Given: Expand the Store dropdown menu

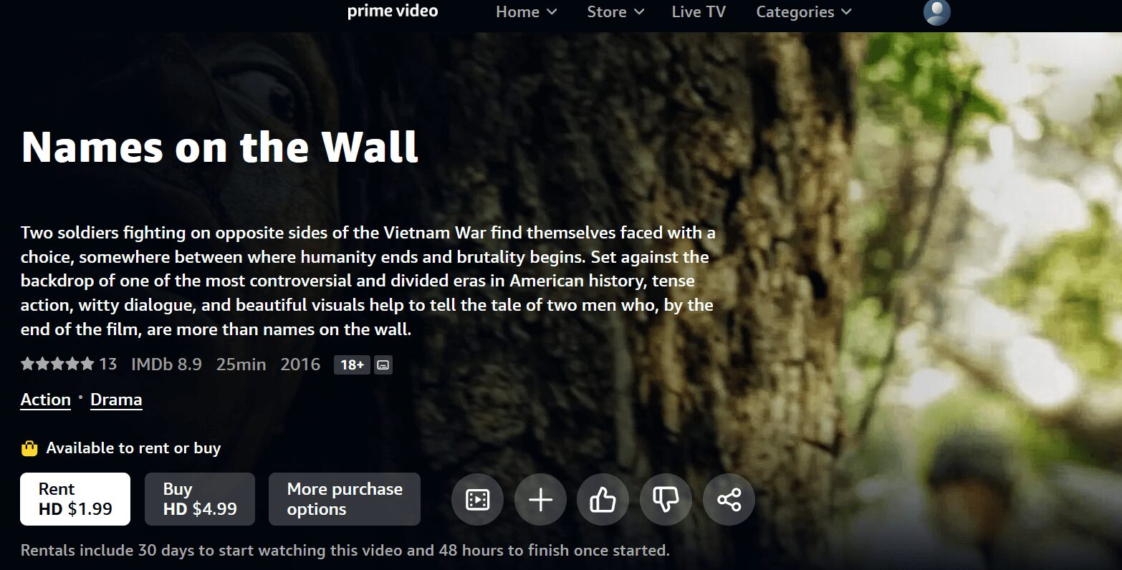Looking at the screenshot, I should click(x=615, y=12).
